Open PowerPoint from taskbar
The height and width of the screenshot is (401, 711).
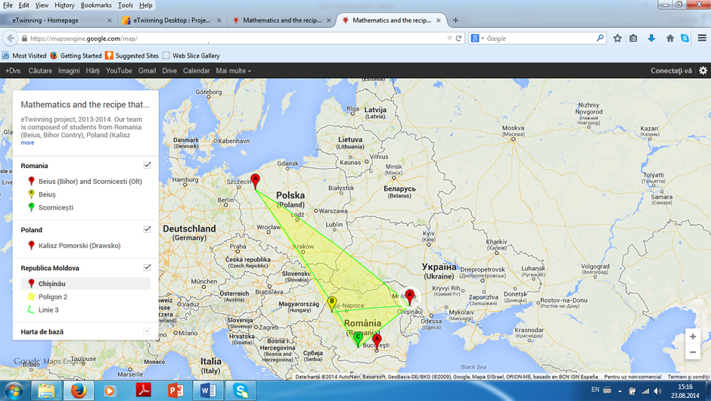(175, 390)
